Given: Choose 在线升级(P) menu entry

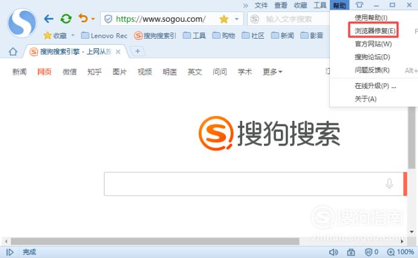Looking at the screenshot, I should [x=375, y=86].
